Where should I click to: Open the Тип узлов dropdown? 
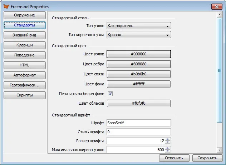[x=139, y=26]
